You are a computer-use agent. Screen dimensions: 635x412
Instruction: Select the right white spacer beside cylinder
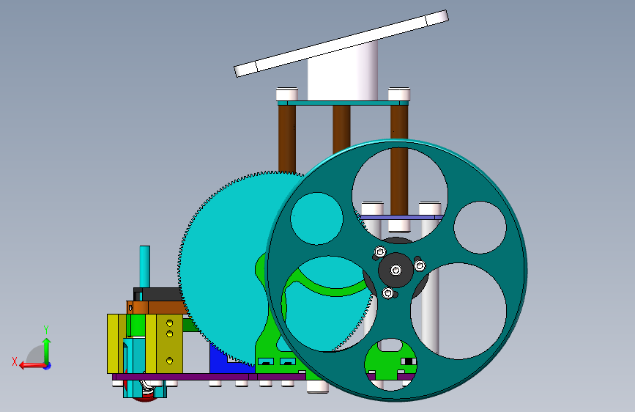tap(399, 94)
